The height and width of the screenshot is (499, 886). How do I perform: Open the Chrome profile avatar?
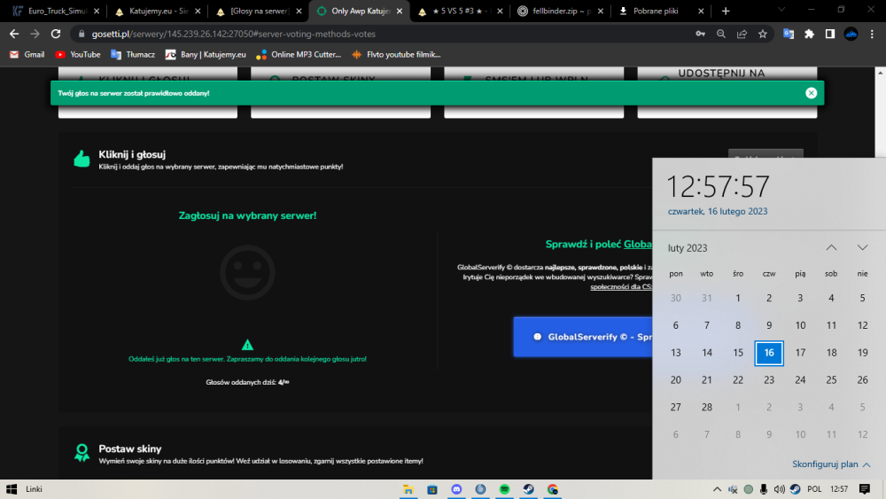click(851, 34)
